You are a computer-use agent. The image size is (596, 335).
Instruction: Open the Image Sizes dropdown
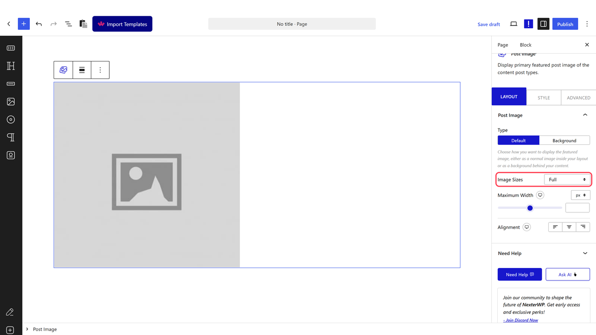tap(567, 180)
